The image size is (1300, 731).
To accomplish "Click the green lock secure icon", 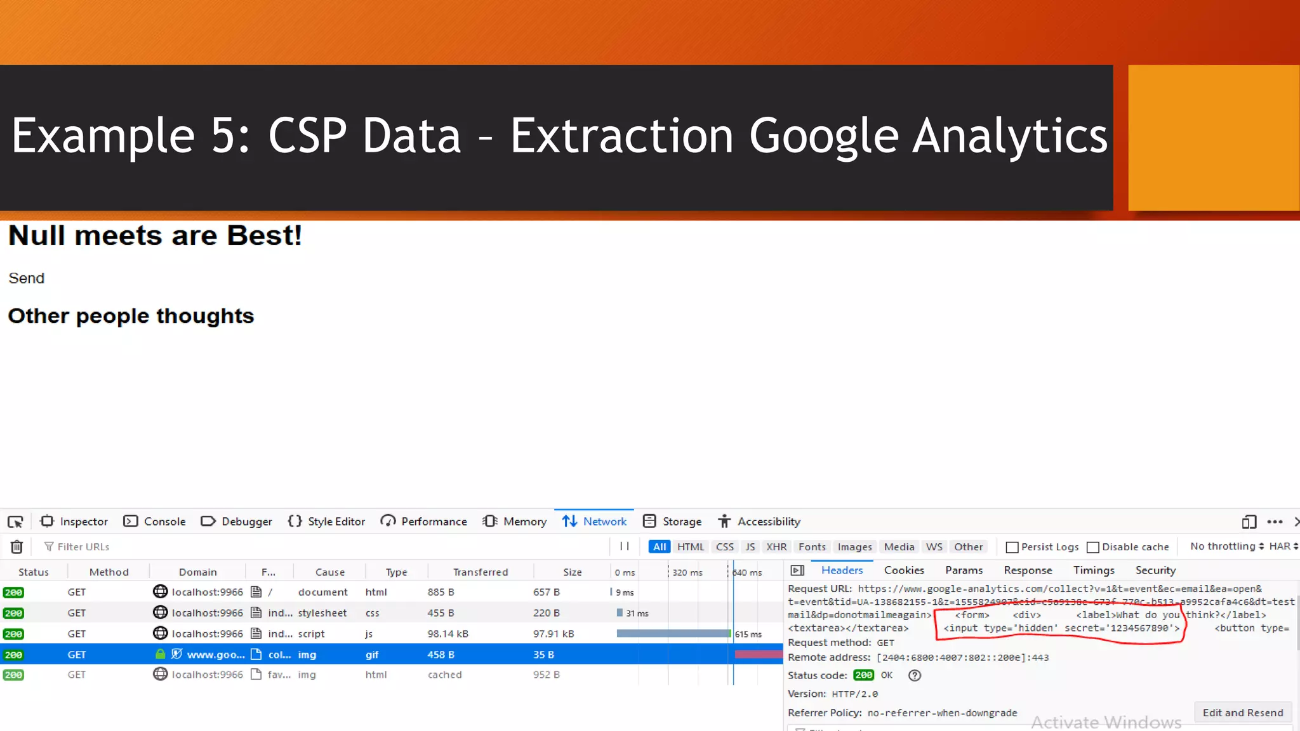I will pyautogui.click(x=160, y=654).
